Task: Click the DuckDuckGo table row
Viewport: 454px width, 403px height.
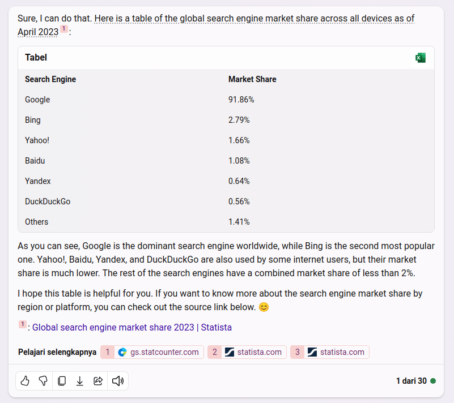Action: [48, 201]
